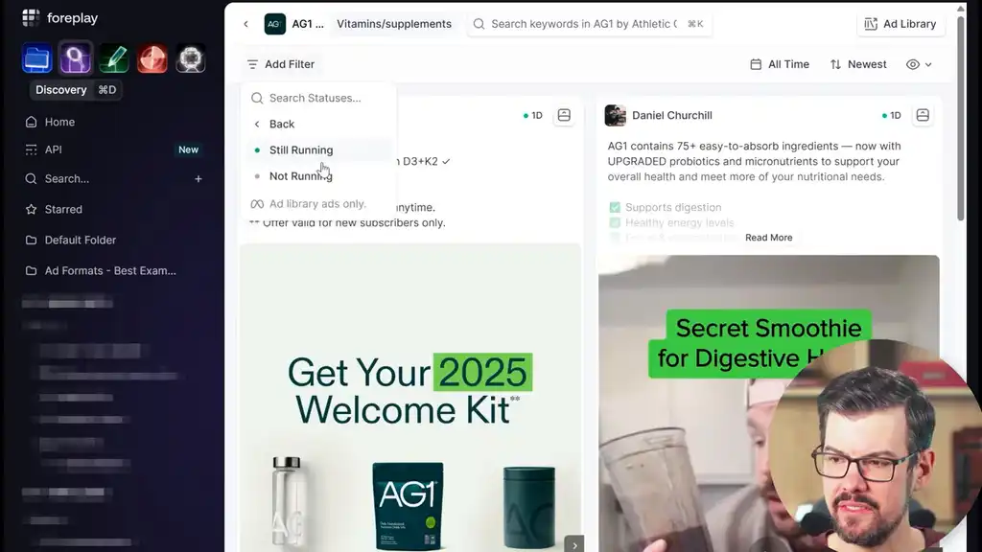The height and width of the screenshot is (552, 982).
Task: Toggle the eye visibility dropdown
Action: [x=919, y=64]
